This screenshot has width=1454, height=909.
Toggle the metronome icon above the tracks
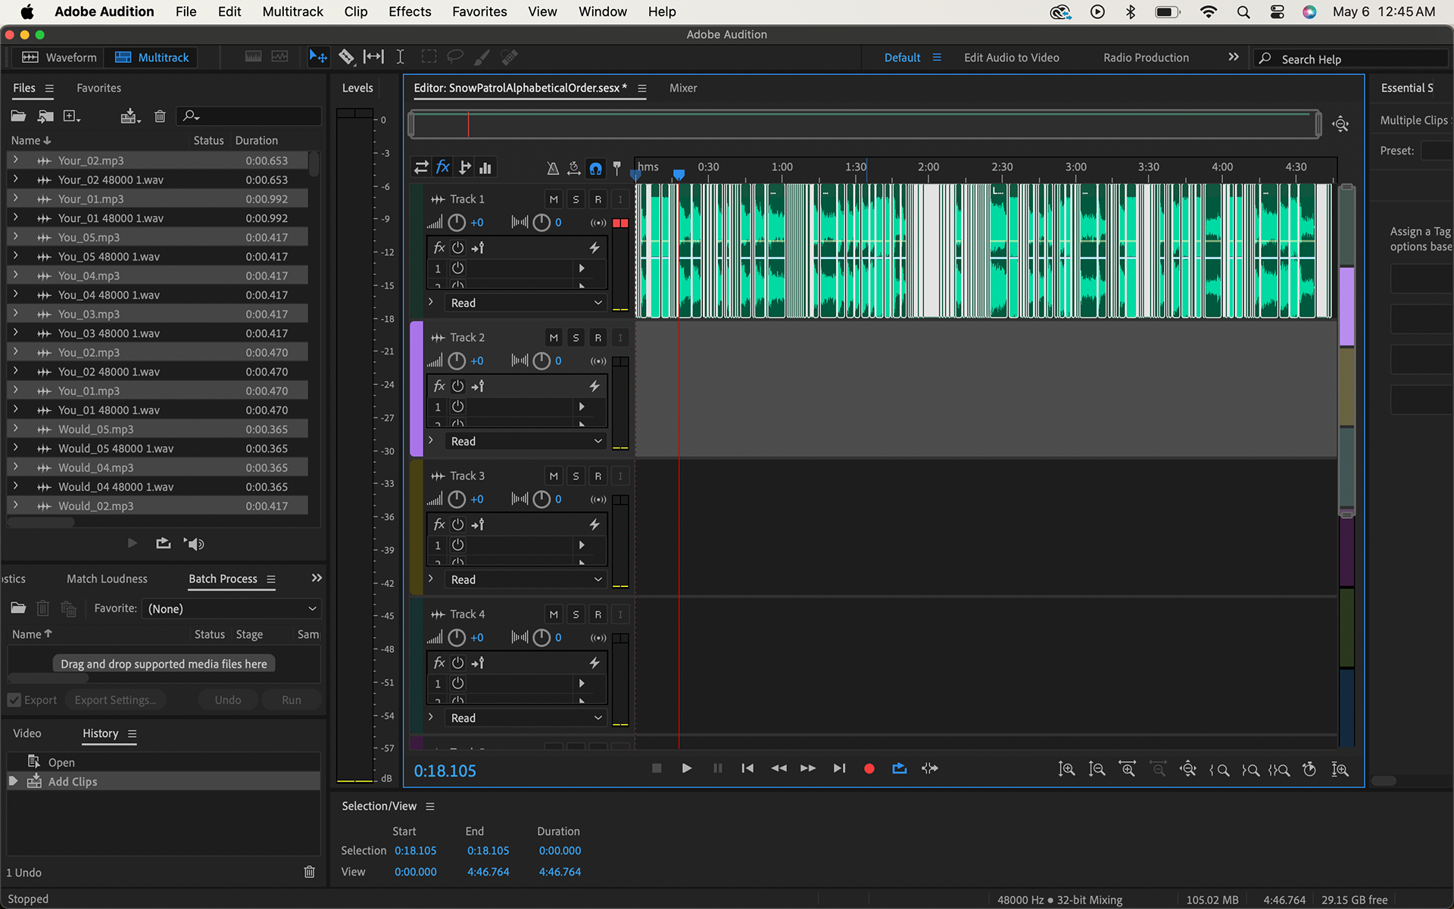point(553,168)
